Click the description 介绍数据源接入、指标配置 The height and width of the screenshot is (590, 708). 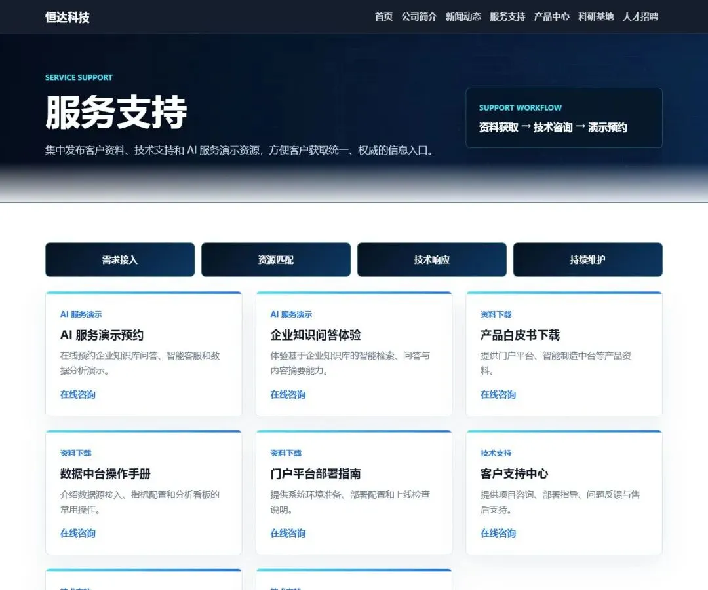tap(140, 502)
